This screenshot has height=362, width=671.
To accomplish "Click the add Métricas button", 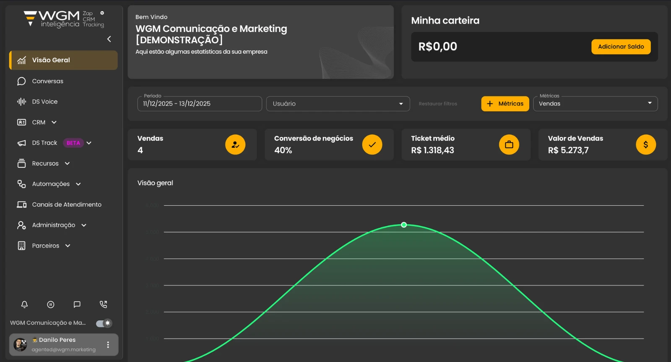I will tap(505, 104).
